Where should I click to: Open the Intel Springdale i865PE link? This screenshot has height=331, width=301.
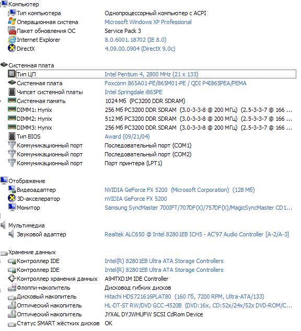point(134,92)
